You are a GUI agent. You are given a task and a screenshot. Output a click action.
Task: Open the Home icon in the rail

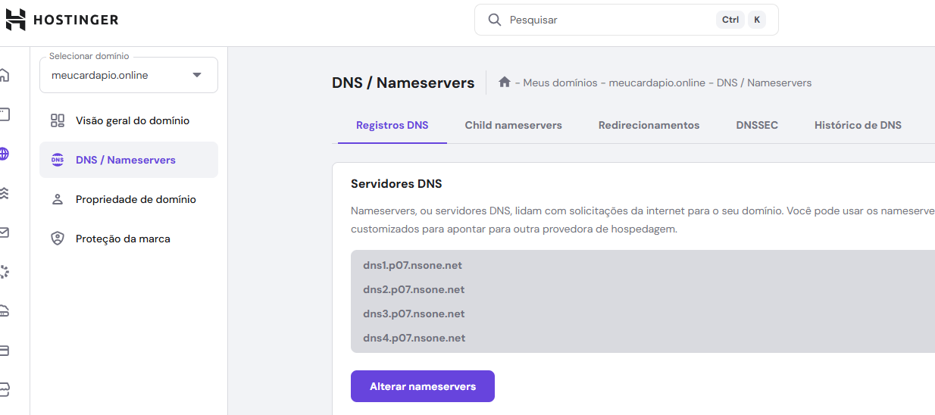tap(4, 75)
